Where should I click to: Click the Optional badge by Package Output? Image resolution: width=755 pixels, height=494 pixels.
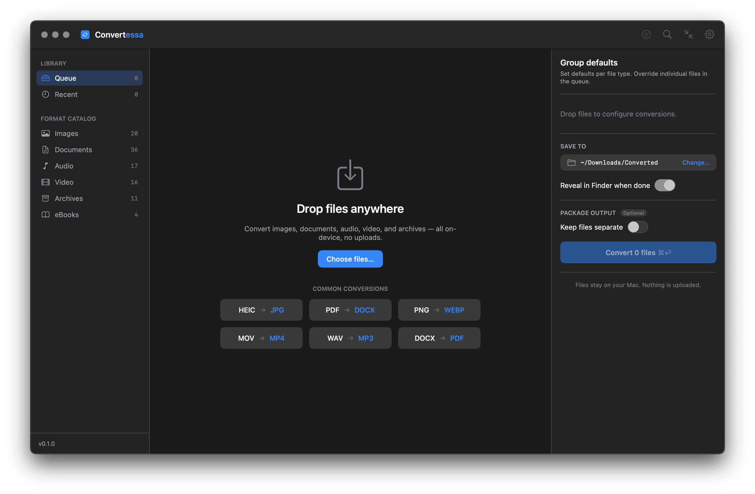pos(633,213)
